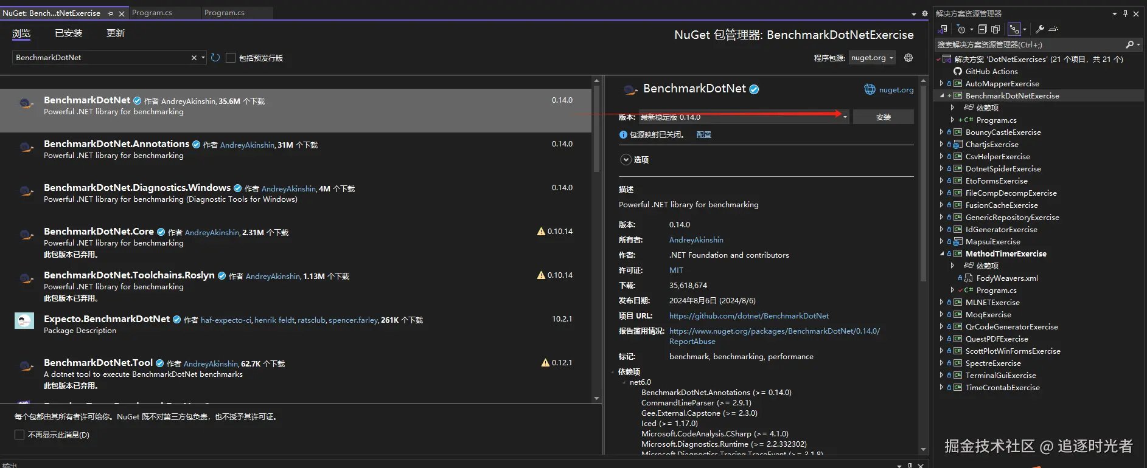Open Solution Explorer window options menu arrow
Screen dimensions: 1147x468
[1115, 13]
